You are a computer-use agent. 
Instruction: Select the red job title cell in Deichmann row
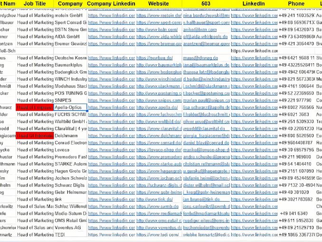pyautogui.click(x=35, y=136)
